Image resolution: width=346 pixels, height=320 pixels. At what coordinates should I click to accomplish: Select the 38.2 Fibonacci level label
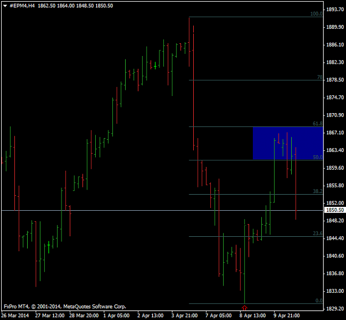(x=318, y=191)
